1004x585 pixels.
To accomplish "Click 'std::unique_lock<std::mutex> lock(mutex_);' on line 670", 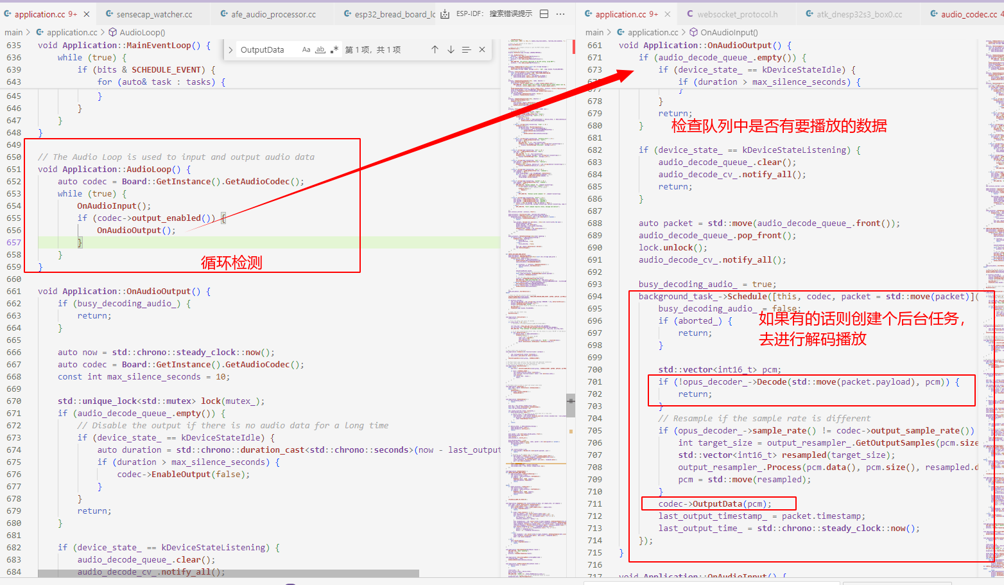I will [x=160, y=401].
